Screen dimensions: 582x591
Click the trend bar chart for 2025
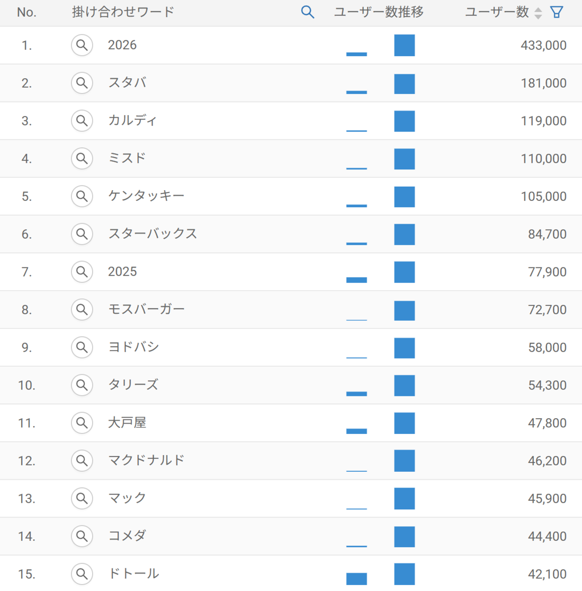point(380,272)
